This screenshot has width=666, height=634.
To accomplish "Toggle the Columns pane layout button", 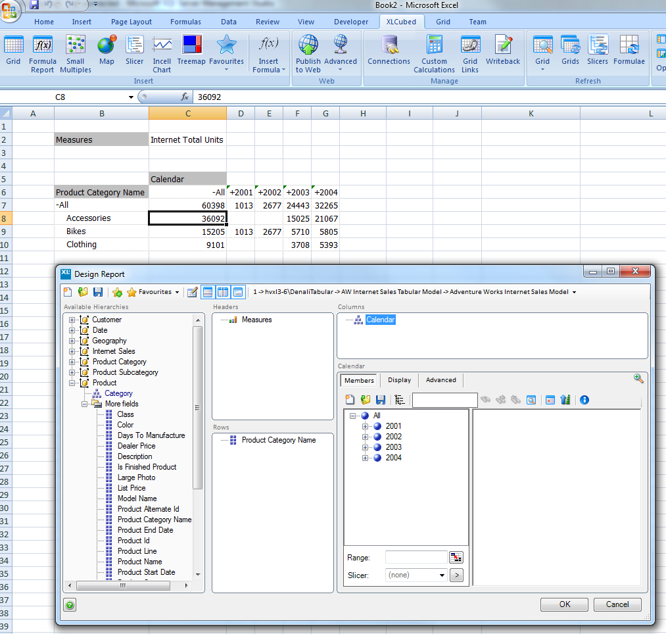I will [x=222, y=292].
